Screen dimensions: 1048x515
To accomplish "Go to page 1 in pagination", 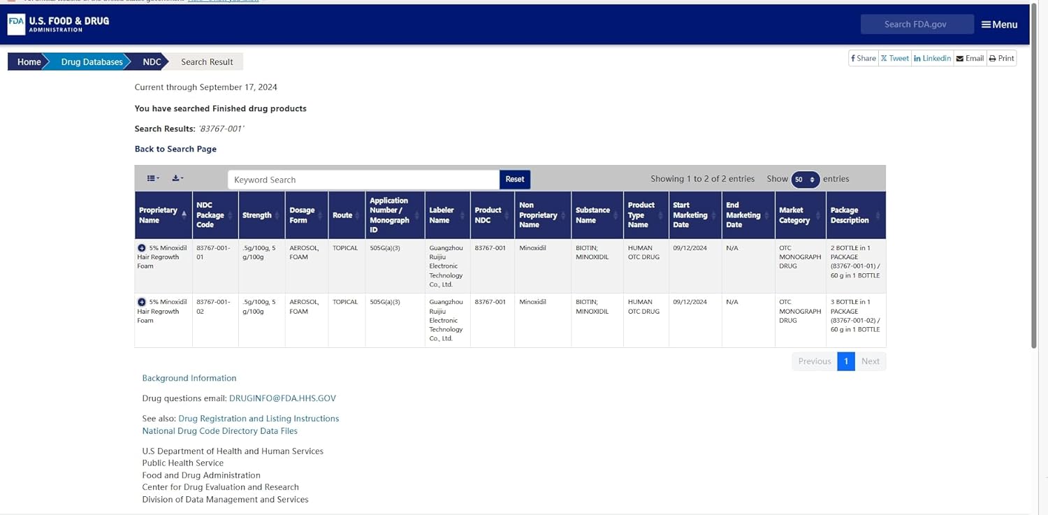I will [x=846, y=361].
